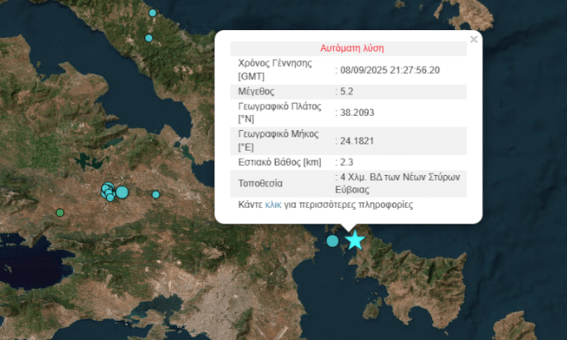This screenshot has height=340, width=567.
Task: Select the cyan star epicenter marker
Action: [x=355, y=240]
